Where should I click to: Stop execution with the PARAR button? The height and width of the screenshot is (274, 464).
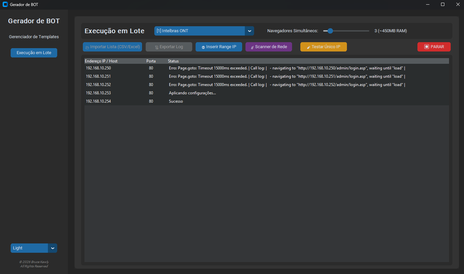click(434, 47)
